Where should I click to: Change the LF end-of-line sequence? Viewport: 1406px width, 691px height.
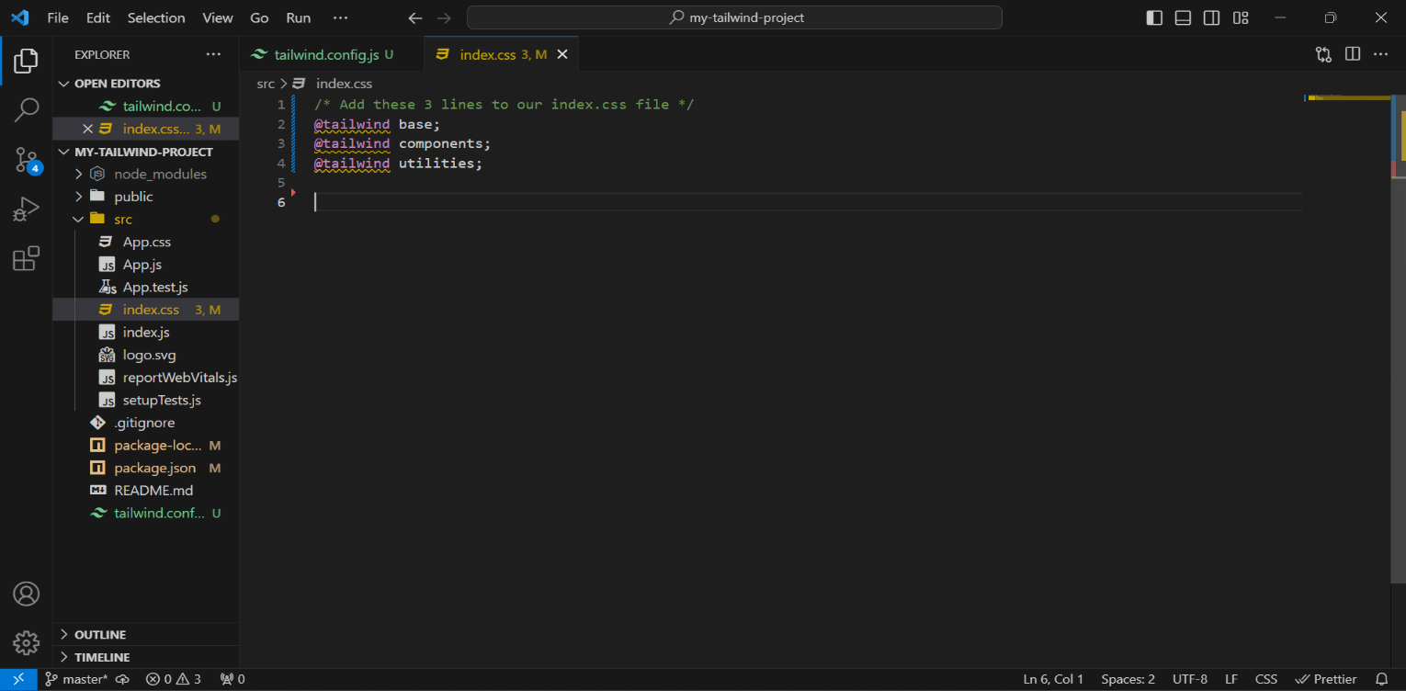click(x=1230, y=679)
